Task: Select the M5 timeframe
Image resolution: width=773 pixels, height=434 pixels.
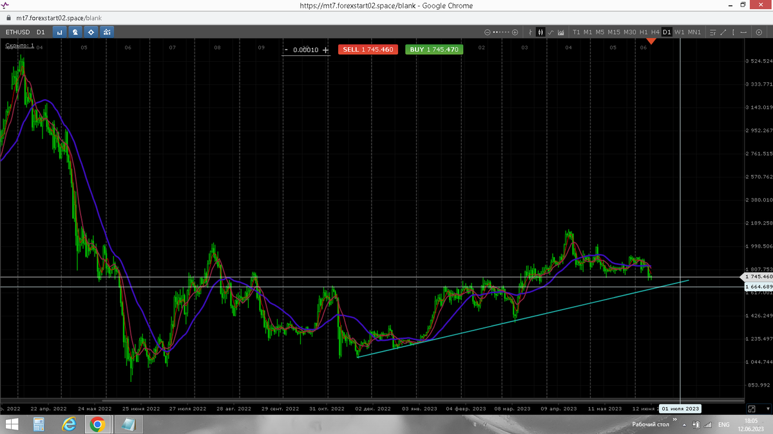Action: click(x=600, y=32)
